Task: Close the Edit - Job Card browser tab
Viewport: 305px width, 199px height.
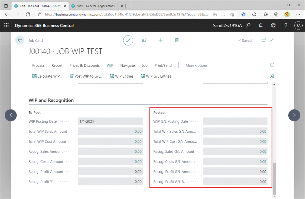Action: (65, 6)
